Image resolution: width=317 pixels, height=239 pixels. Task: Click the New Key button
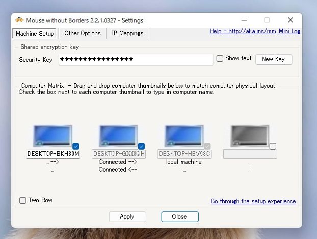pos(274,59)
